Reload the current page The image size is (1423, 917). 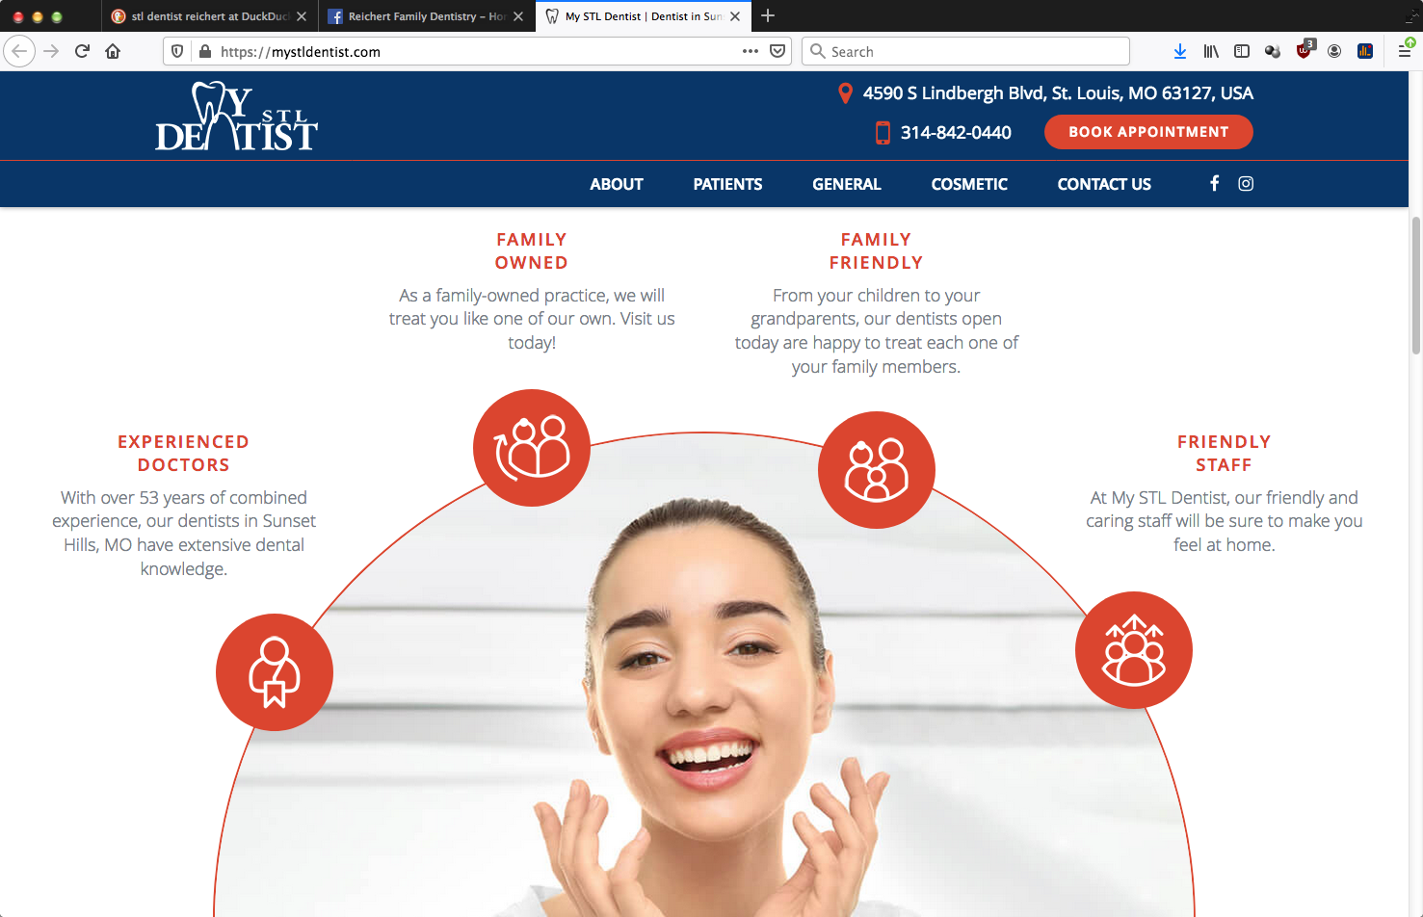tap(82, 51)
